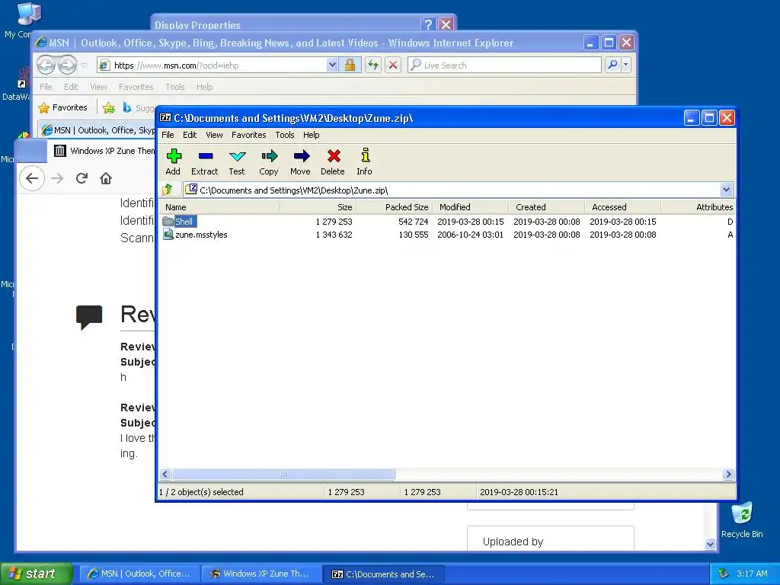Click the Add button in 7-Zip toolbar
Screen dimensions: 780x585
[x=173, y=162]
